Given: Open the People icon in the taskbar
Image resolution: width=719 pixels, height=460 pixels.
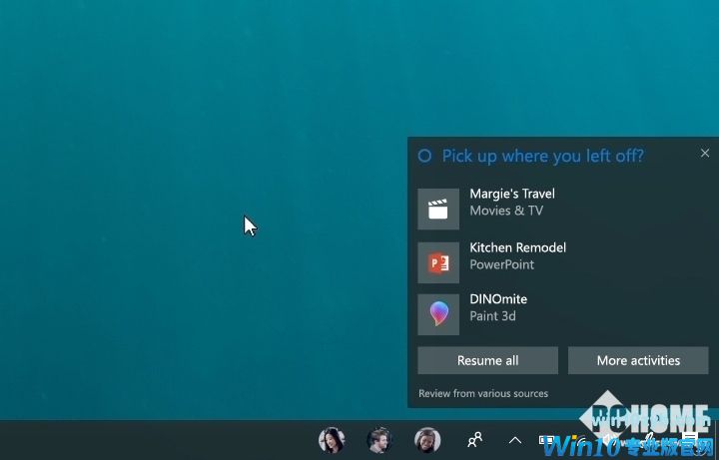Looking at the screenshot, I should (474, 440).
